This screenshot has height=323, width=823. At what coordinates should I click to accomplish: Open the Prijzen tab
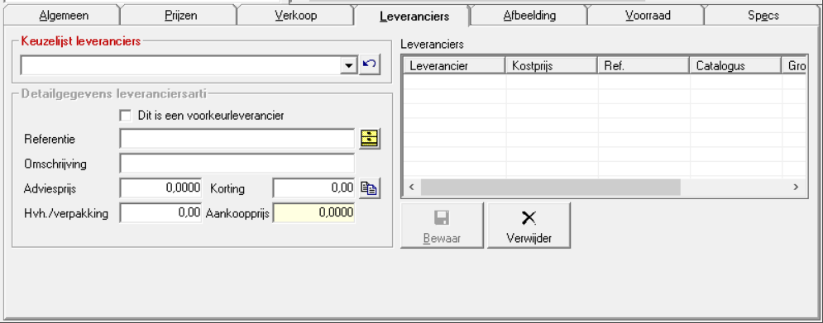coord(180,15)
